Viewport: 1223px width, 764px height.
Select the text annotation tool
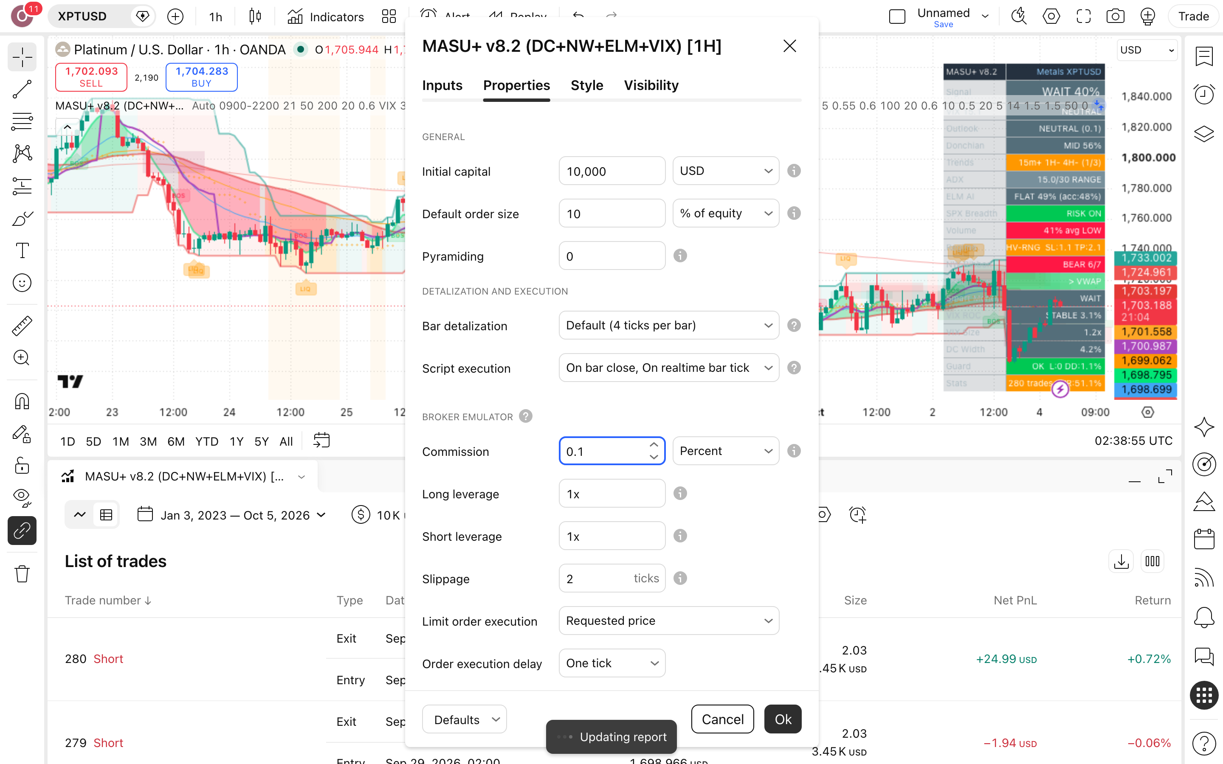click(22, 250)
